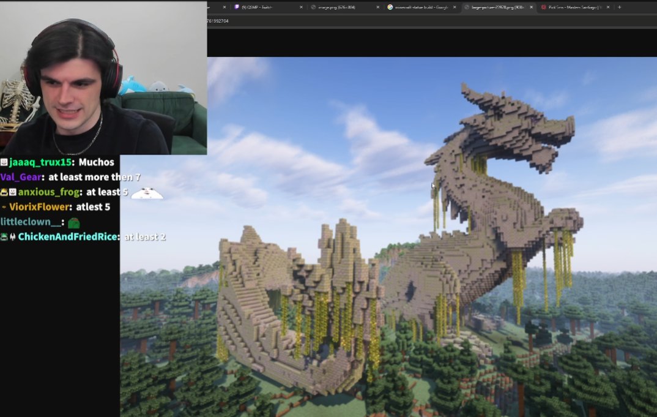
Task: Click chat message "Muchos"
Action: pyautogui.click(x=97, y=162)
